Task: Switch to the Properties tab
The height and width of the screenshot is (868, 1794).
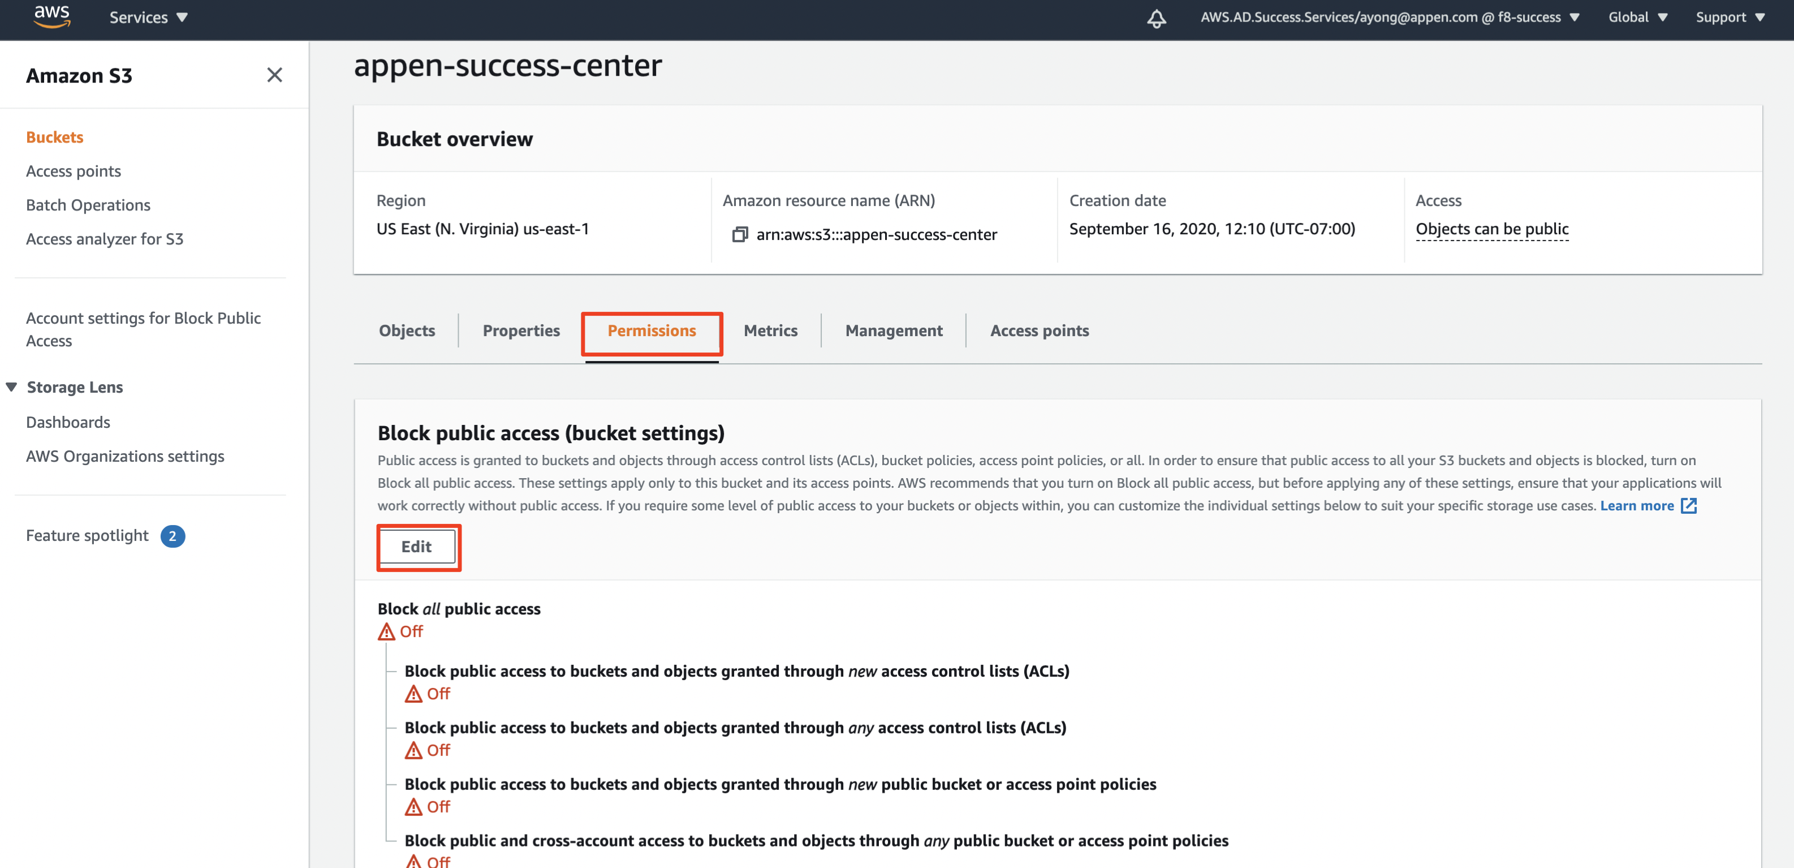Action: [521, 331]
